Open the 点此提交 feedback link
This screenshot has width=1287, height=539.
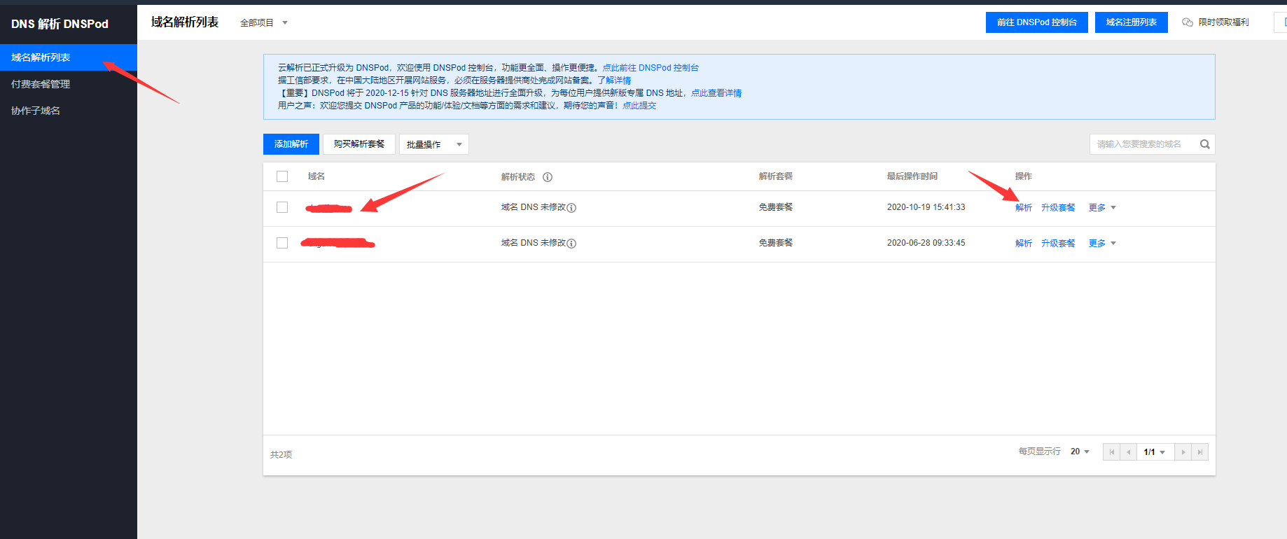pyautogui.click(x=639, y=106)
